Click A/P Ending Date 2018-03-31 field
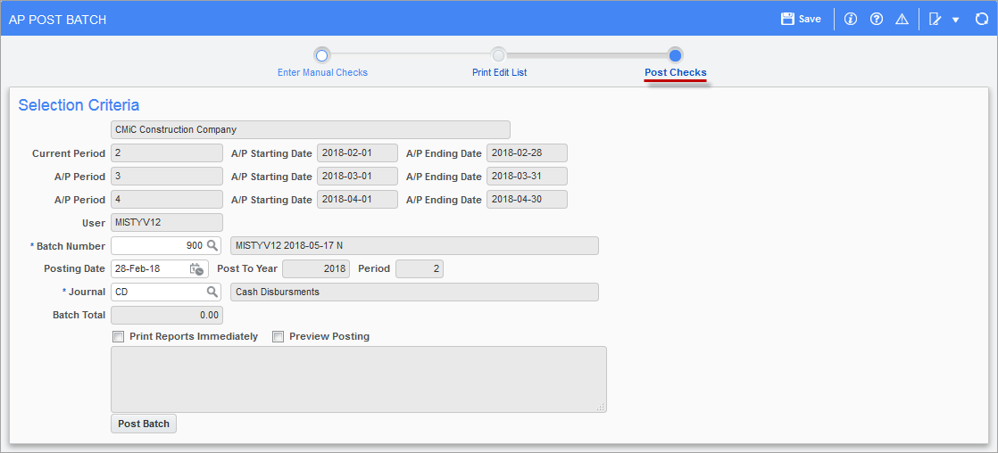The image size is (998, 453). (527, 177)
